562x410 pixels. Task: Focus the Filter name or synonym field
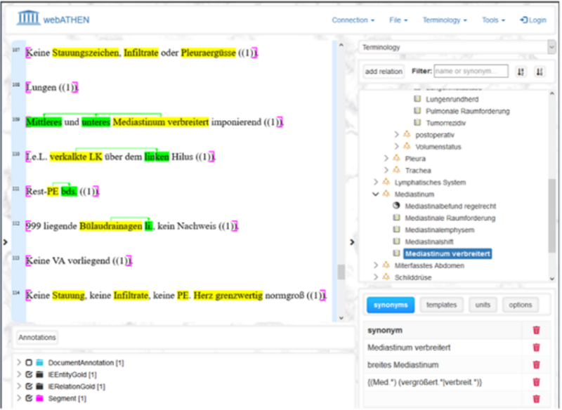471,72
